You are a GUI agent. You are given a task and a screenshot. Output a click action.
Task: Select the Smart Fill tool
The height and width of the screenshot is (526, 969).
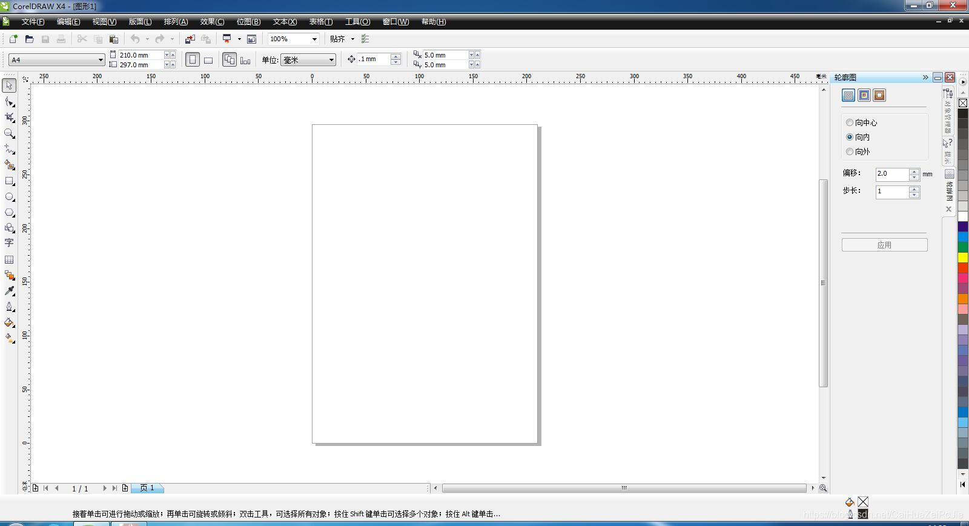(x=9, y=165)
